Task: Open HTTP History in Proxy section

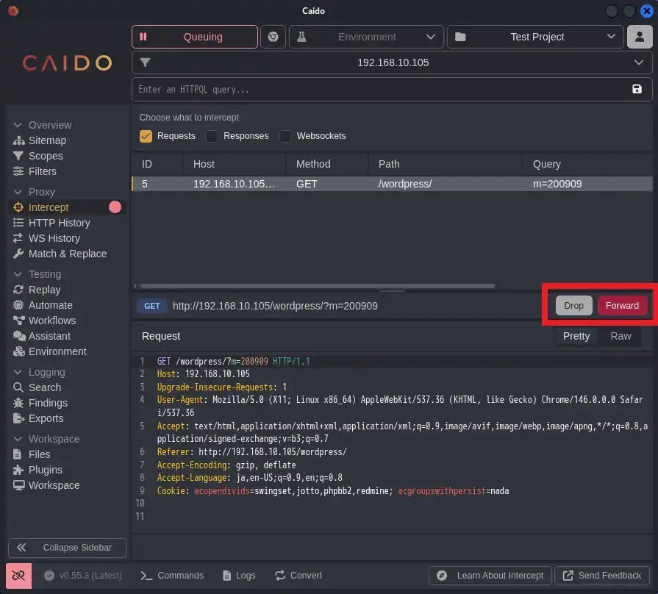Action: (59, 223)
